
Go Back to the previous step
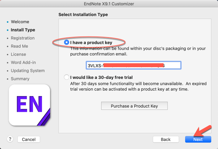point(165,139)
